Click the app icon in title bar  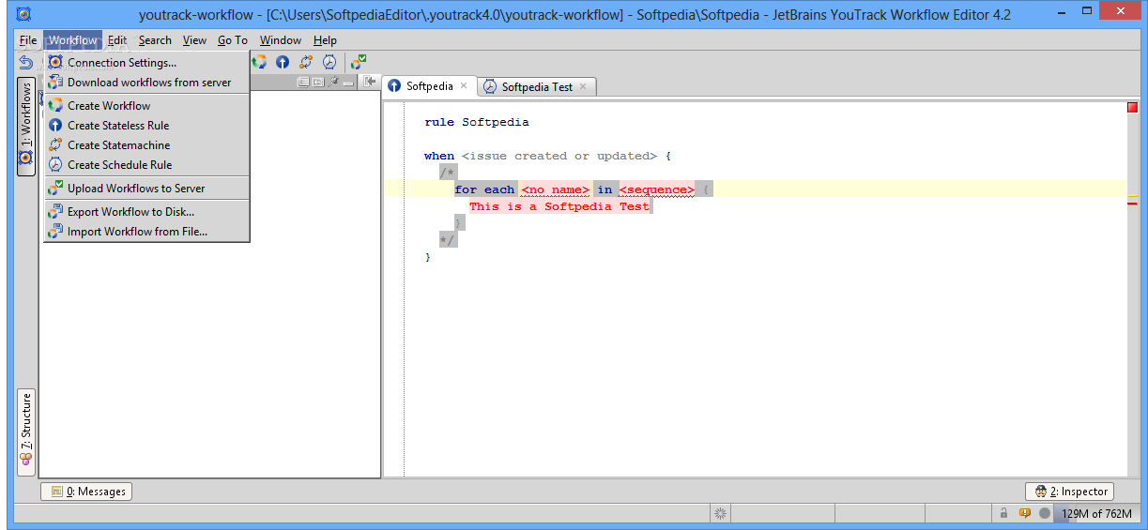[24, 14]
